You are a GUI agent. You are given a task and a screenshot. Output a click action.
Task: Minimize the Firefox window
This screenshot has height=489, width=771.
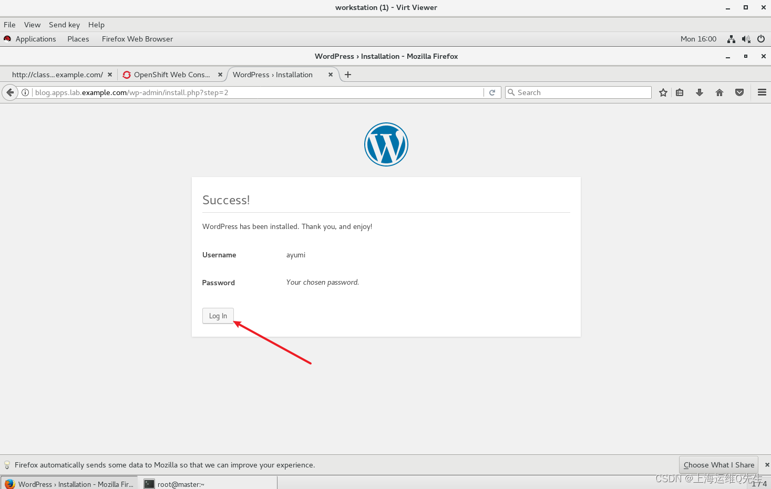(x=728, y=56)
